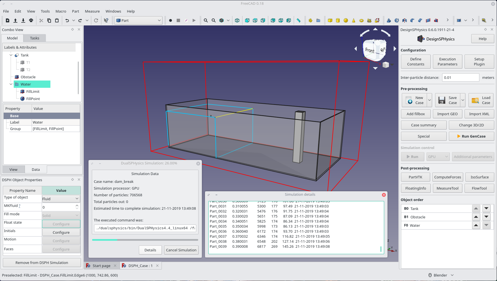Click the Measure distance ruler icon
The height and width of the screenshot is (281, 497).
point(299,20)
